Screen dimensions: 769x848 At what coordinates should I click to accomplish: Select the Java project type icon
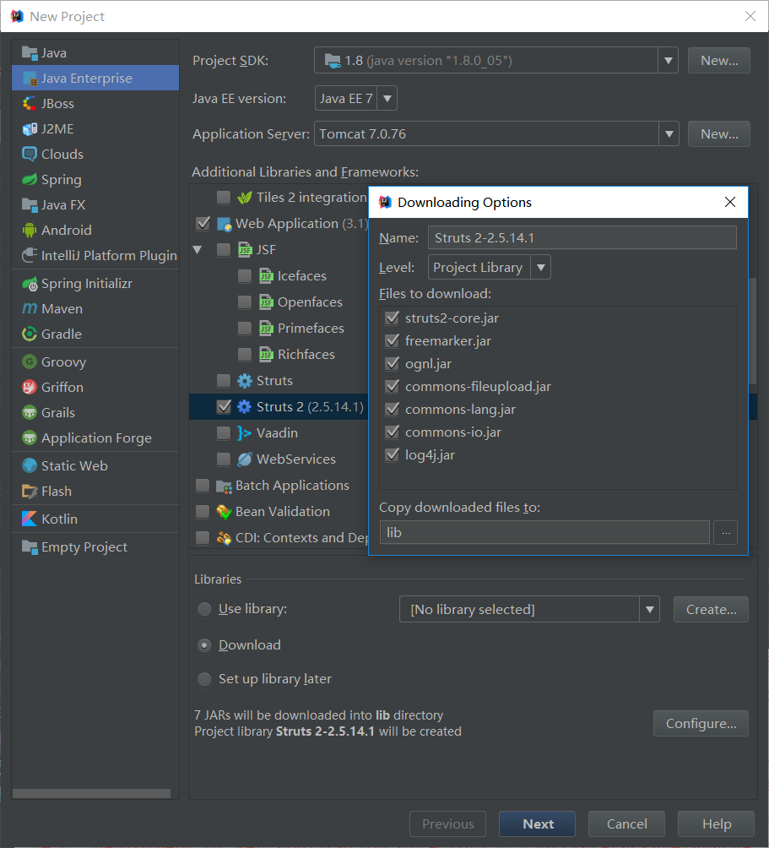[30, 53]
